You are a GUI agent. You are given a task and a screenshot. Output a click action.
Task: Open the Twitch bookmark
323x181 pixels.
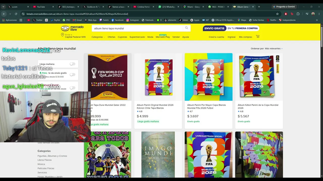tap(104, 20)
